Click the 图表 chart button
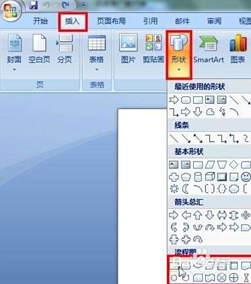Screen dimensions: 251x284 [x=238, y=49]
